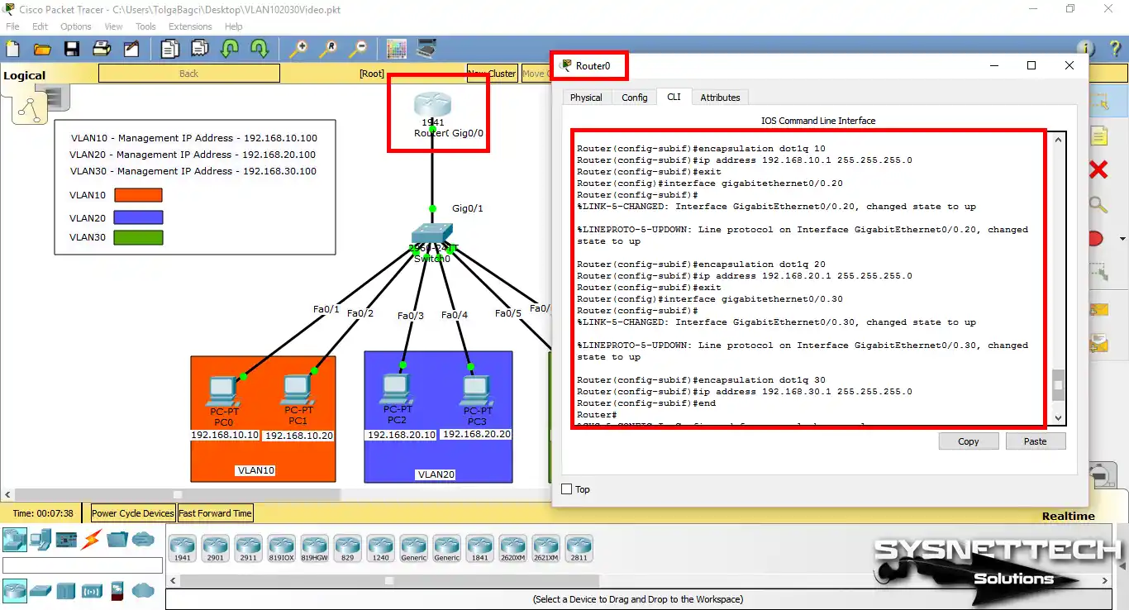
Task: Open the Extensions menu
Action: tap(189, 26)
